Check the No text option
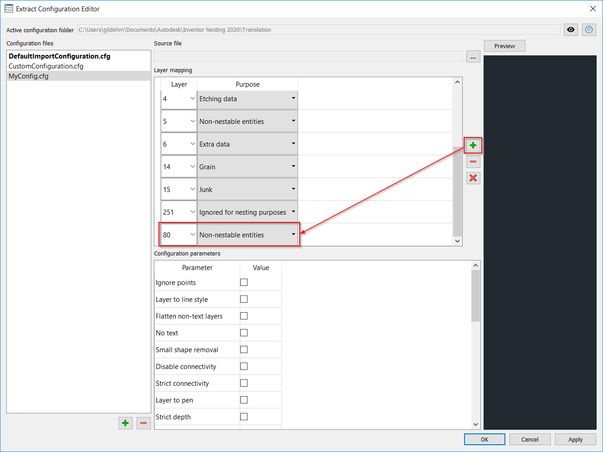 click(x=244, y=332)
